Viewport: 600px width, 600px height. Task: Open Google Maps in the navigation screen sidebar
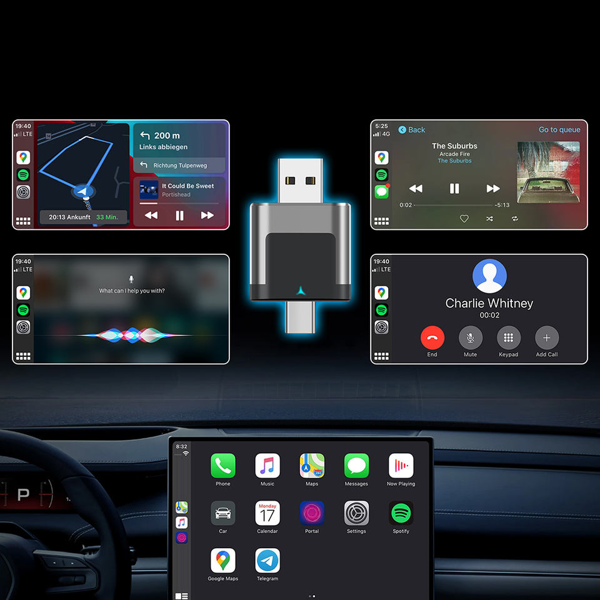pos(23,157)
